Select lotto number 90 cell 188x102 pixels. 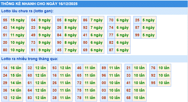click(59, 42)
